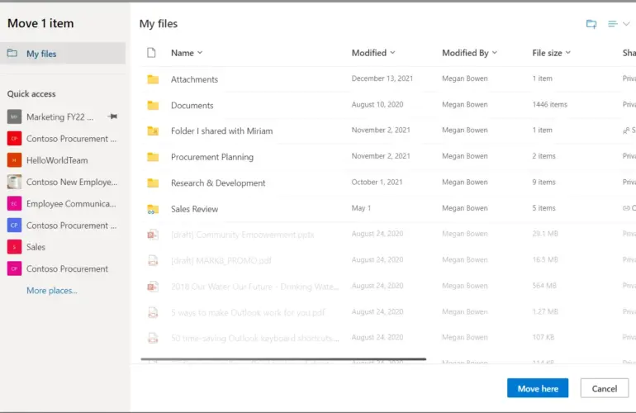The image size is (636, 413).
Task: Open the Sales quick access site
Action: click(36, 247)
